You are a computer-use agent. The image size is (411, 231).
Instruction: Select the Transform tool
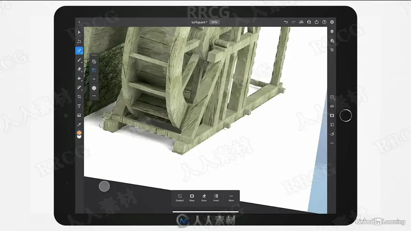[79, 41]
